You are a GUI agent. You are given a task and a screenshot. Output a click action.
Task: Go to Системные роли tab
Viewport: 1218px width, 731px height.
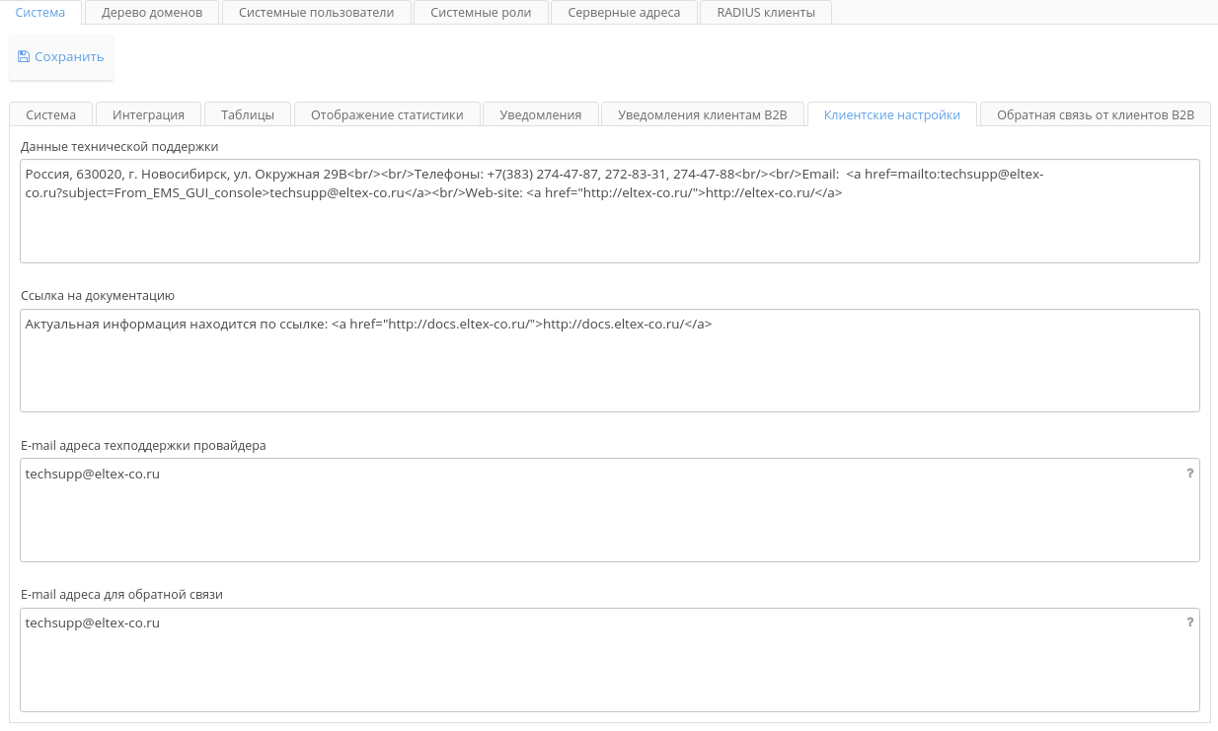pyautogui.click(x=481, y=13)
